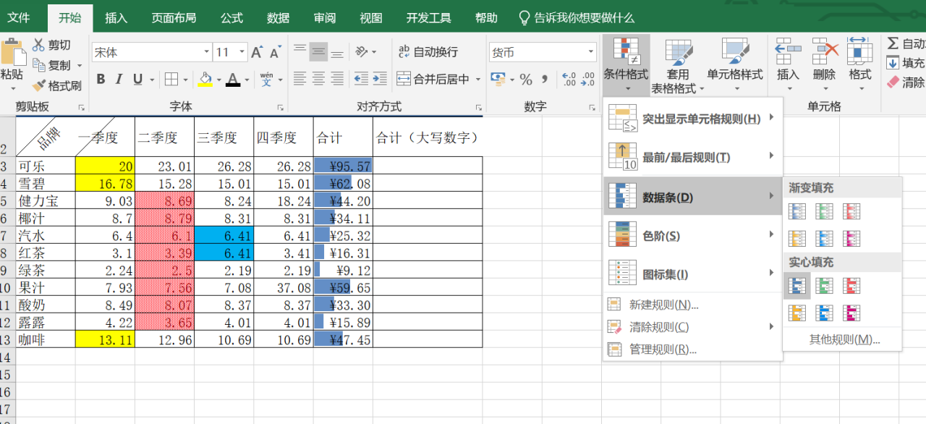The image size is (926, 424).
Task: Toggle middle vertical alignment
Action: coord(318,51)
